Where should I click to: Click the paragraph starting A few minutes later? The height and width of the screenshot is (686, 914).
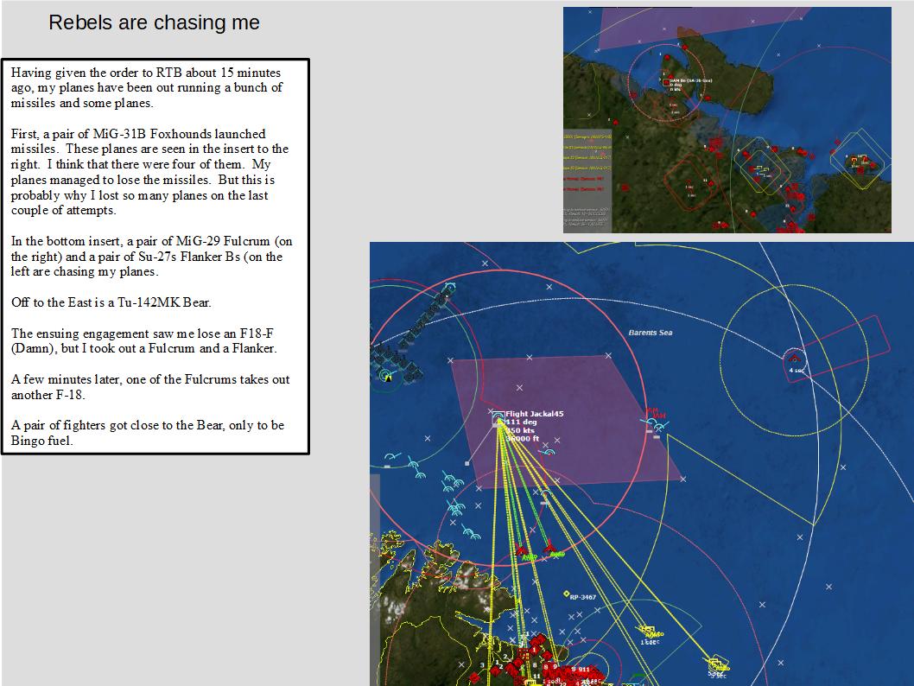tap(150, 387)
